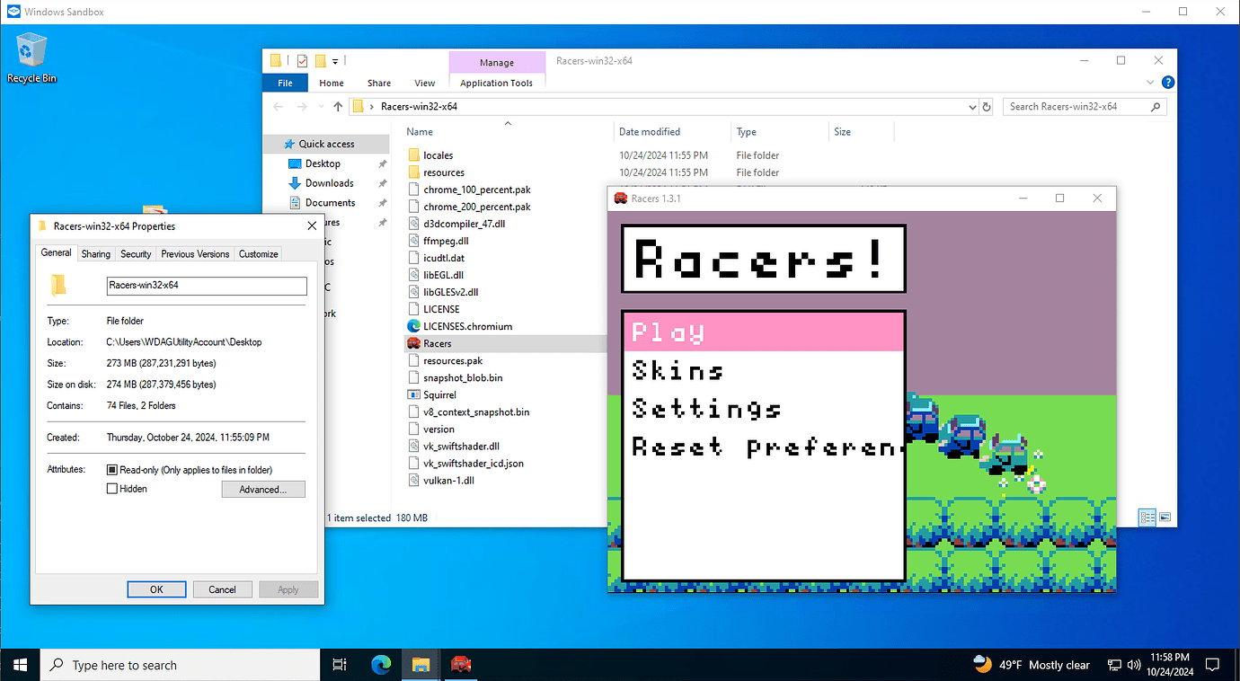Image resolution: width=1240 pixels, height=681 pixels.
Task: Collapse the ribbon with the chevron
Action: click(x=1149, y=82)
